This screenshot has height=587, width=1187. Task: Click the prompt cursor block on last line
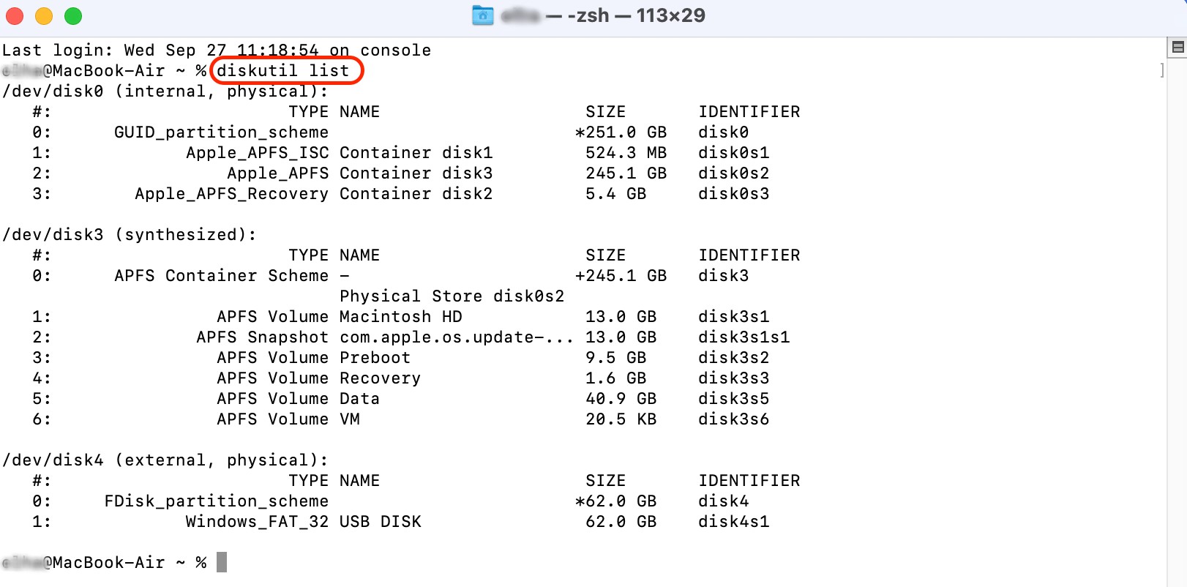click(x=222, y=562)
